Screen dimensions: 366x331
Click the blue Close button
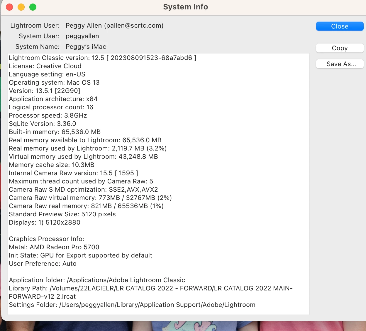tap(340, 26)
